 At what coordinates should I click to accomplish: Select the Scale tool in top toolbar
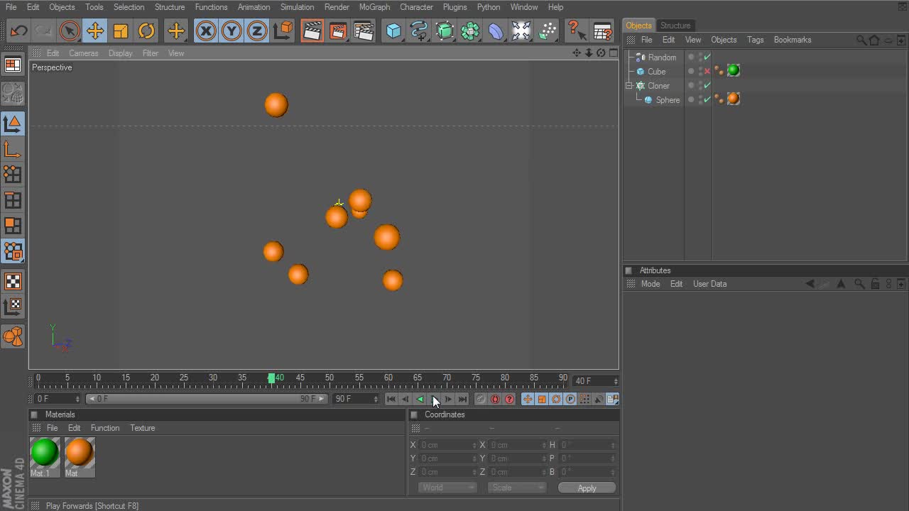coord(121,31)
